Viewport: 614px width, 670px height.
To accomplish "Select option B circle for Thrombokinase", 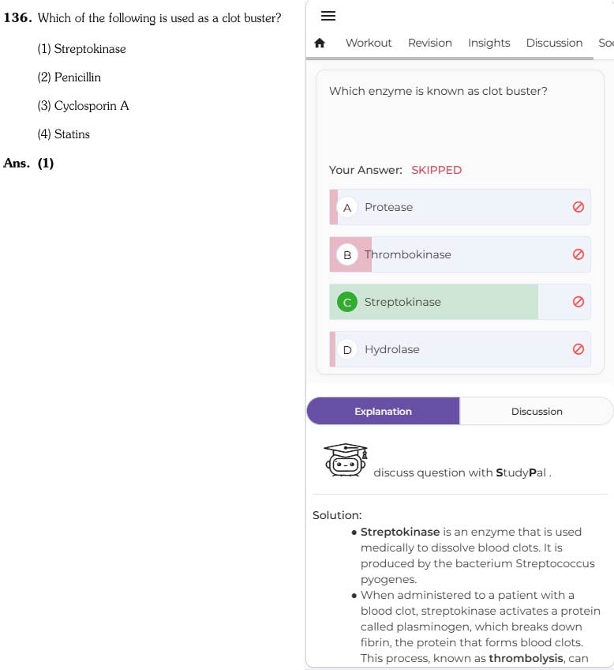I will click(x=347, y=255).
